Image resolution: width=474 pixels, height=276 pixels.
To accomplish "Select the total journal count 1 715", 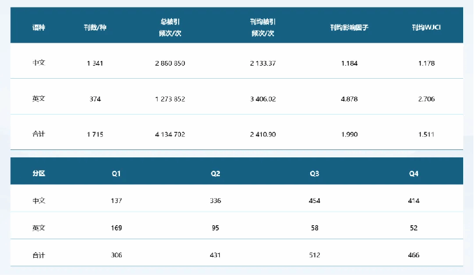I will tap(95, 135).
